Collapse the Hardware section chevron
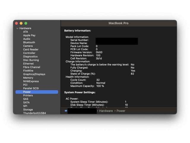The height and width of the screenshot is (143, 190). (x=18, y=28)
